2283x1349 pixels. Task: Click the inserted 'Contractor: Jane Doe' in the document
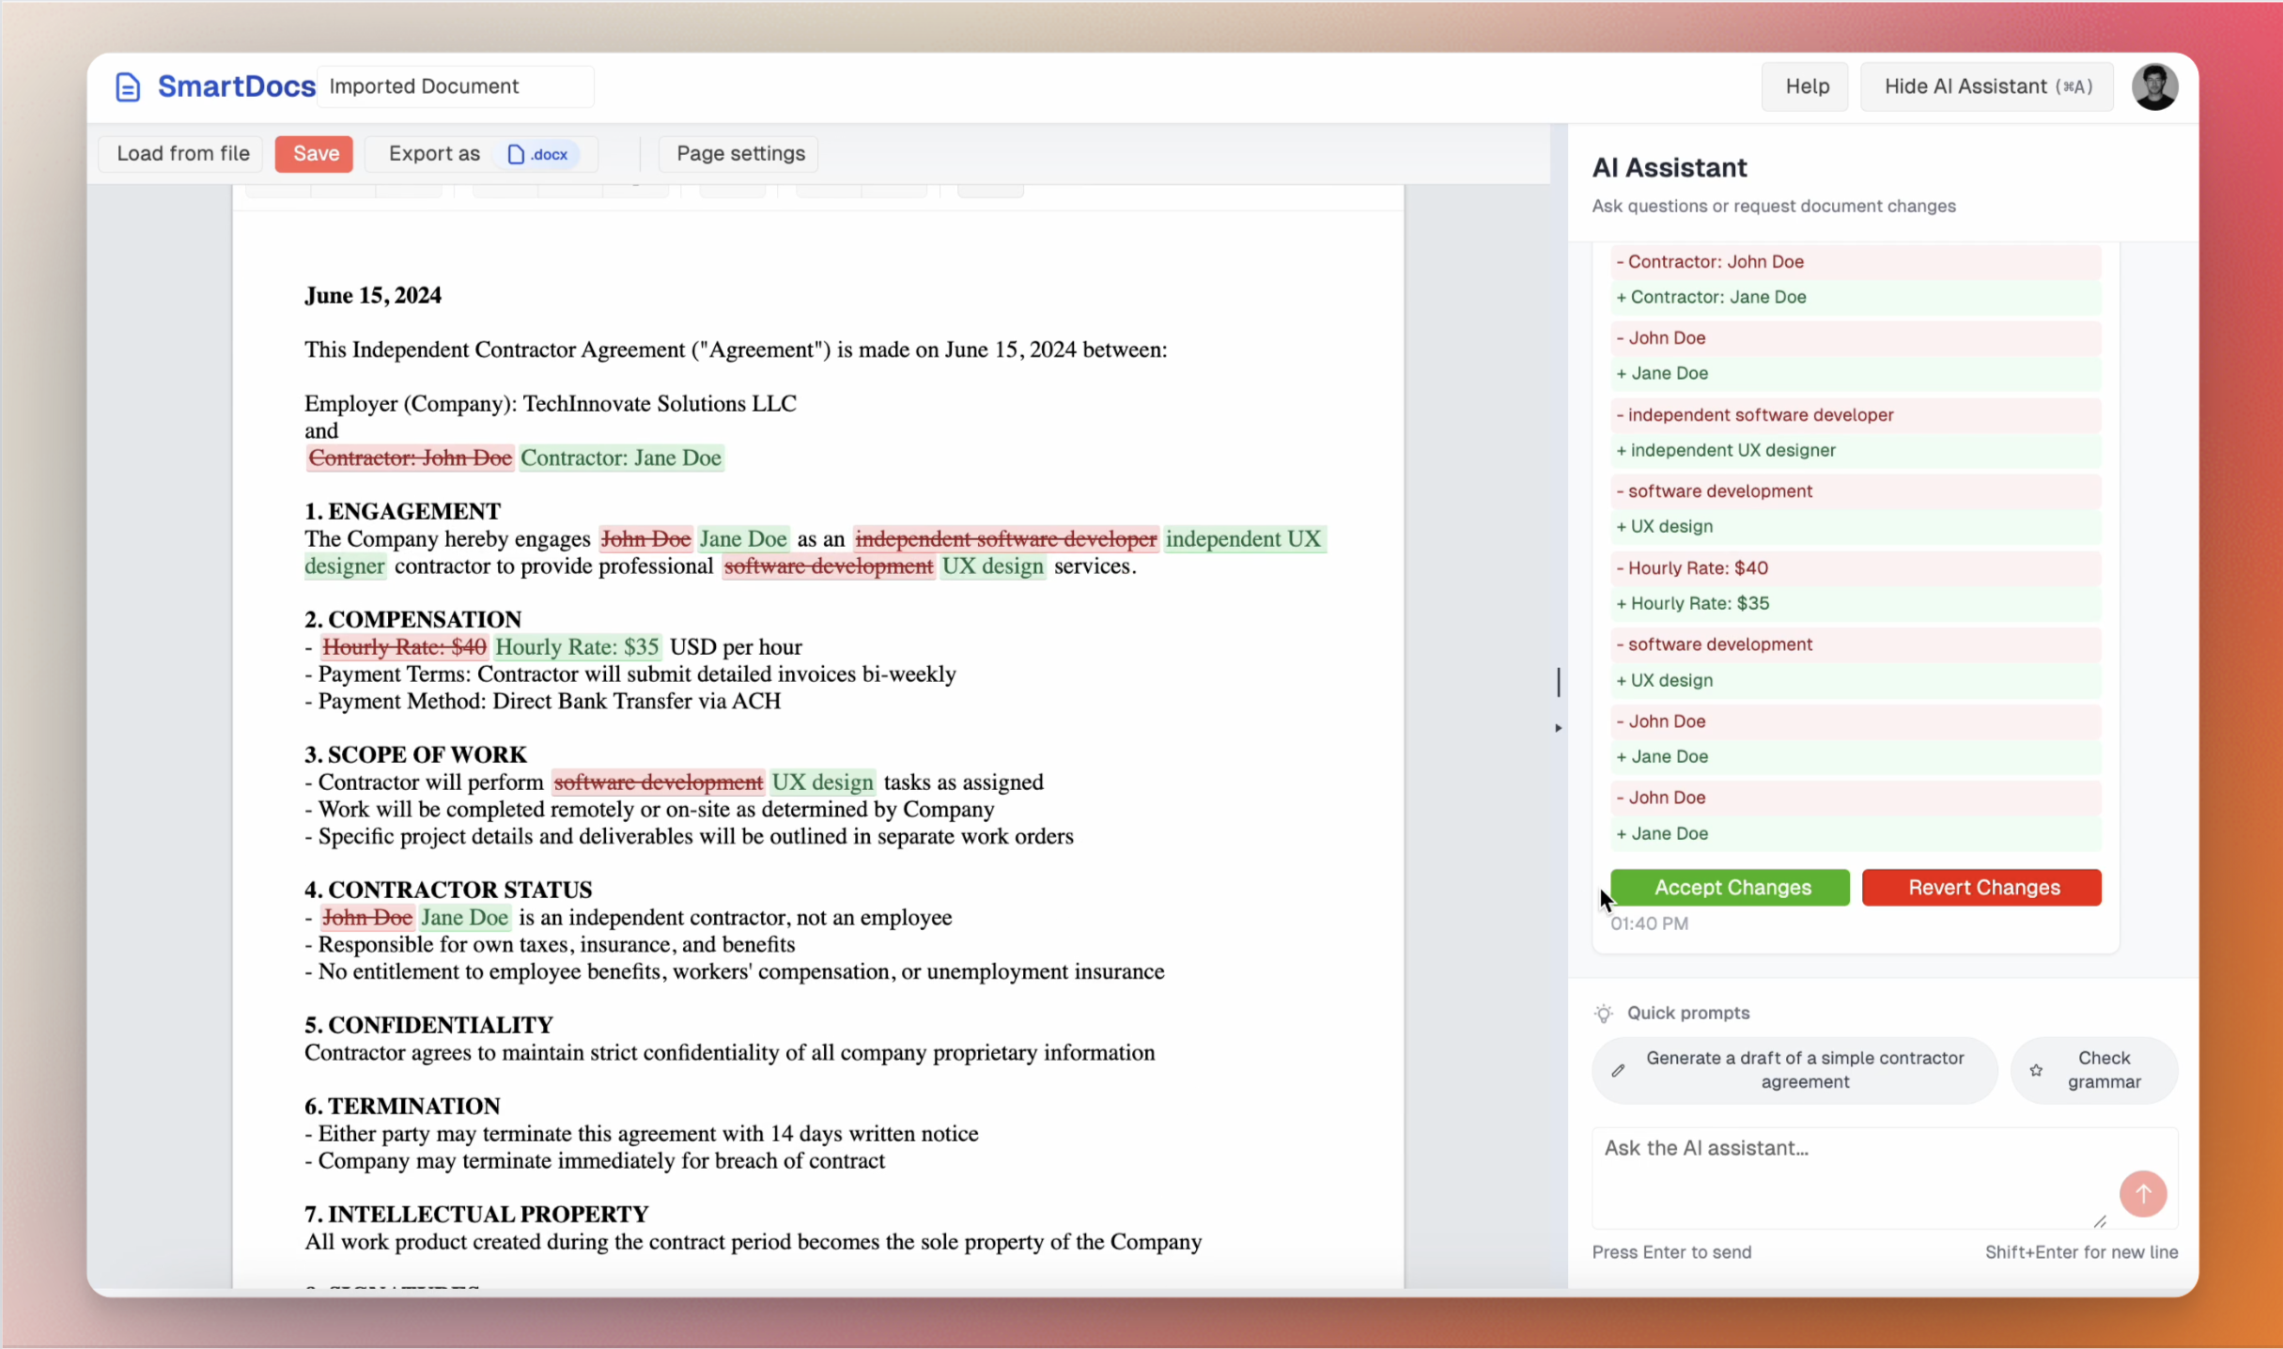[621, 457]
